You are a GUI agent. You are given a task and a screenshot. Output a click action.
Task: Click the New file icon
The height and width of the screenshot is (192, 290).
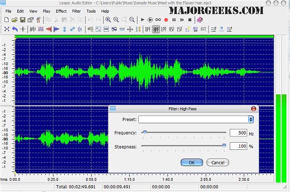tap(7, 20)
